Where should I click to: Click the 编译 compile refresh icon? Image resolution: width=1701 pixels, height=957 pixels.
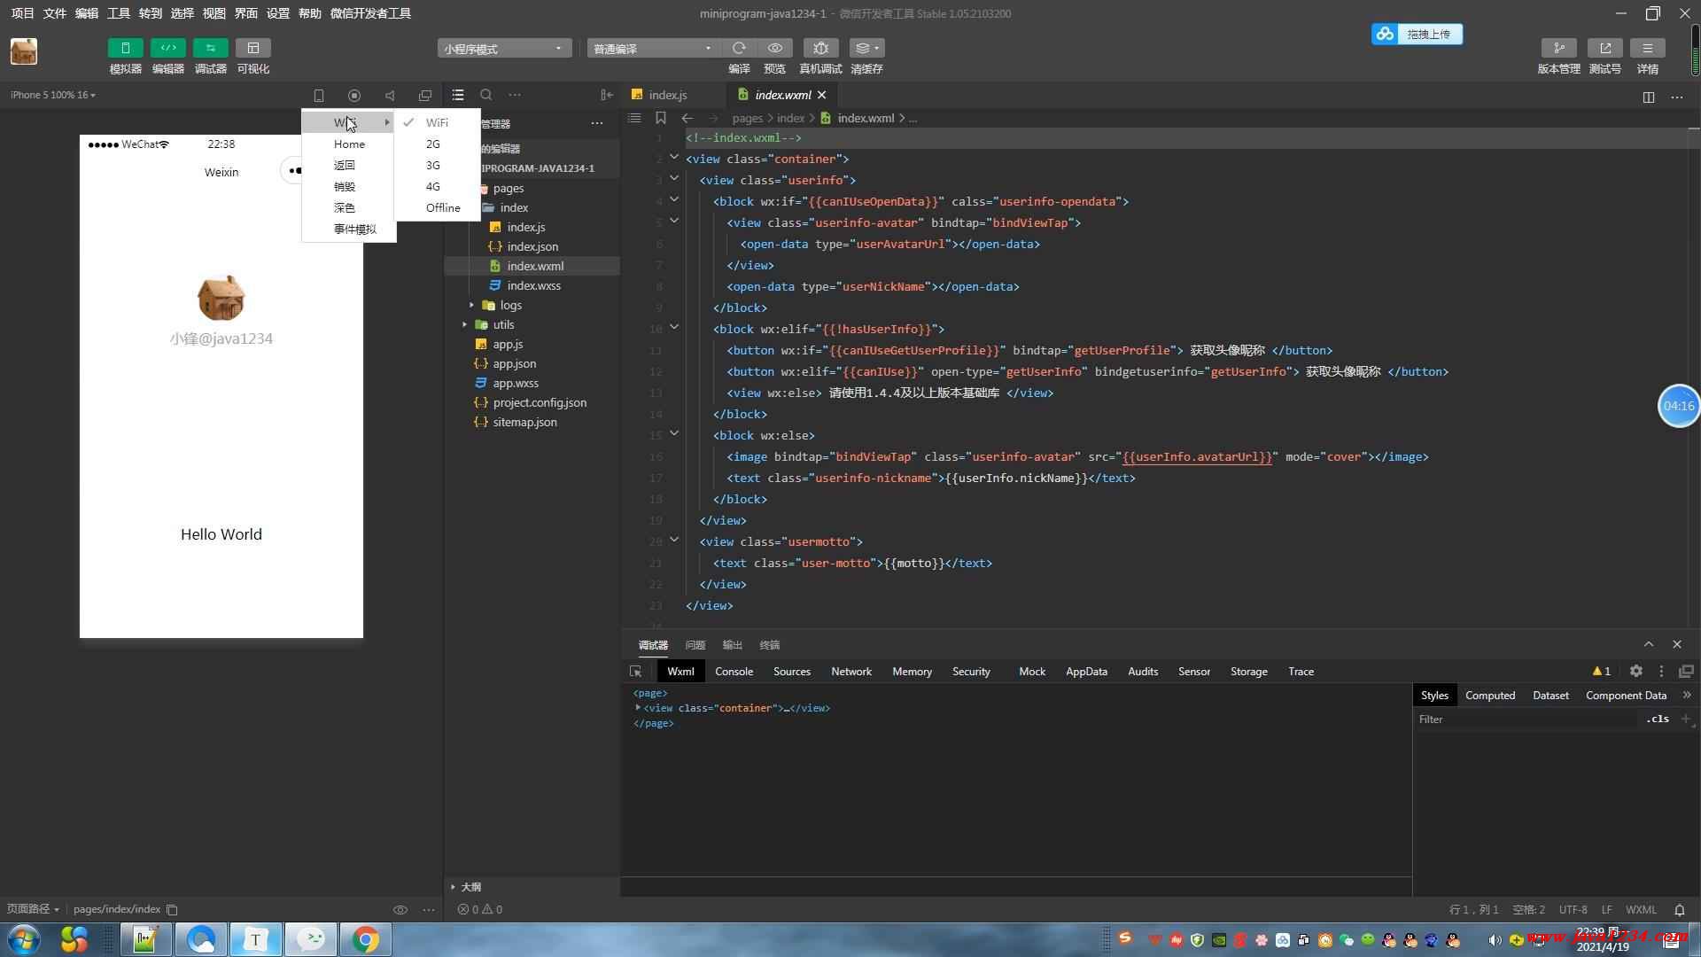[739, 48]
